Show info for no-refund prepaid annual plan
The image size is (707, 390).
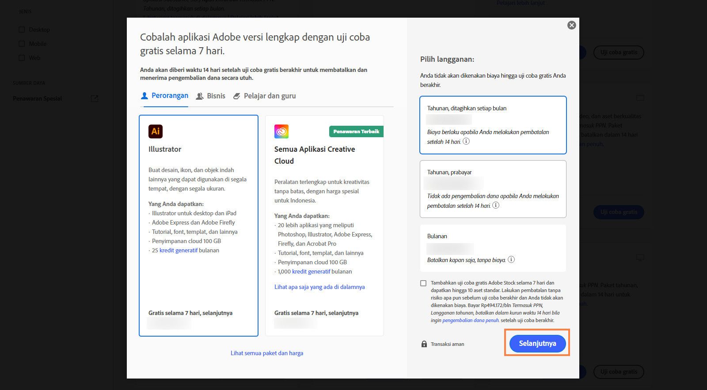[496, 206]
